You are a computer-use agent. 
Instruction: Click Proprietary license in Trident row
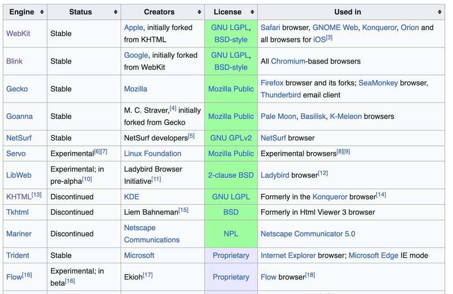(231, 256)
